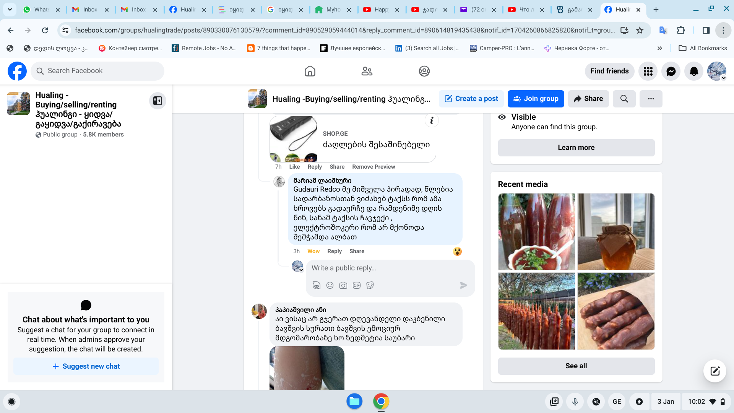
Task: Bookmark this page with star icon
Action: [x=640, y=30]
